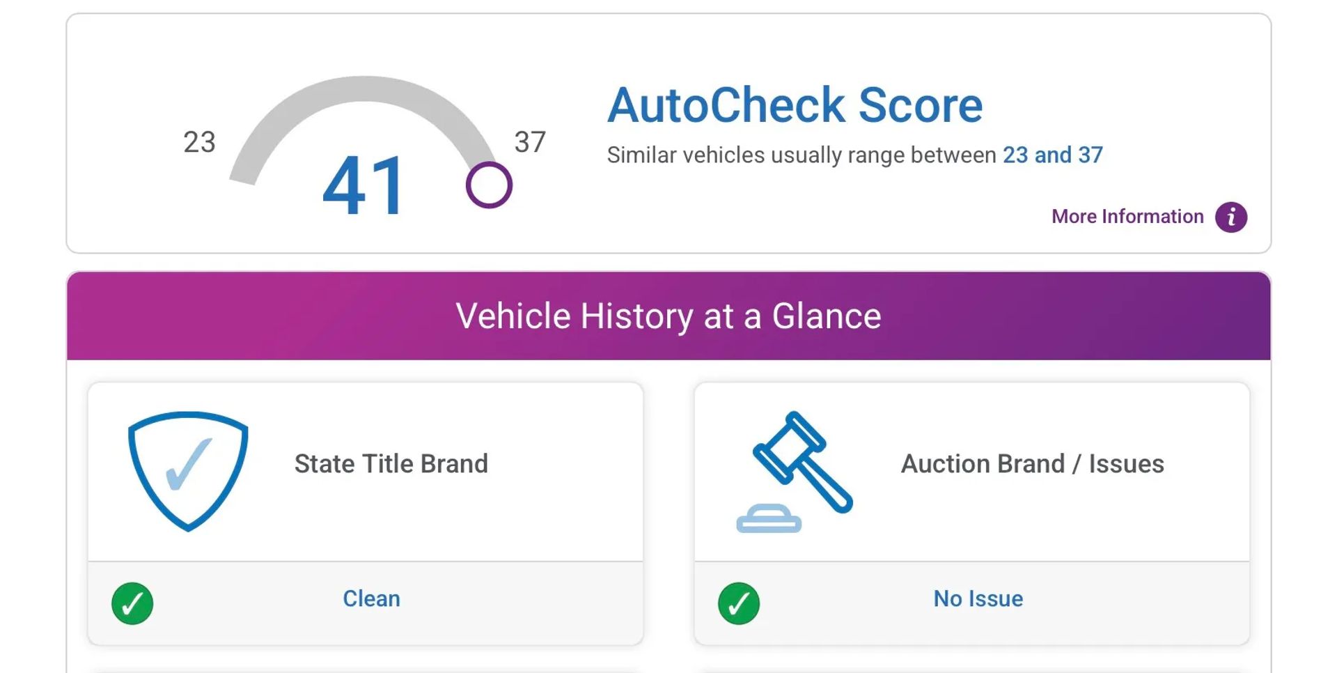Click the Auction Brand / Issues label

(1033, 464)
